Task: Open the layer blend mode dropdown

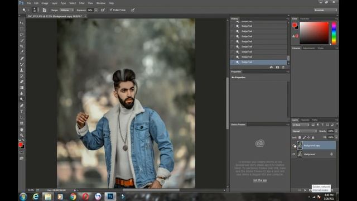Action: coord(305,131)
